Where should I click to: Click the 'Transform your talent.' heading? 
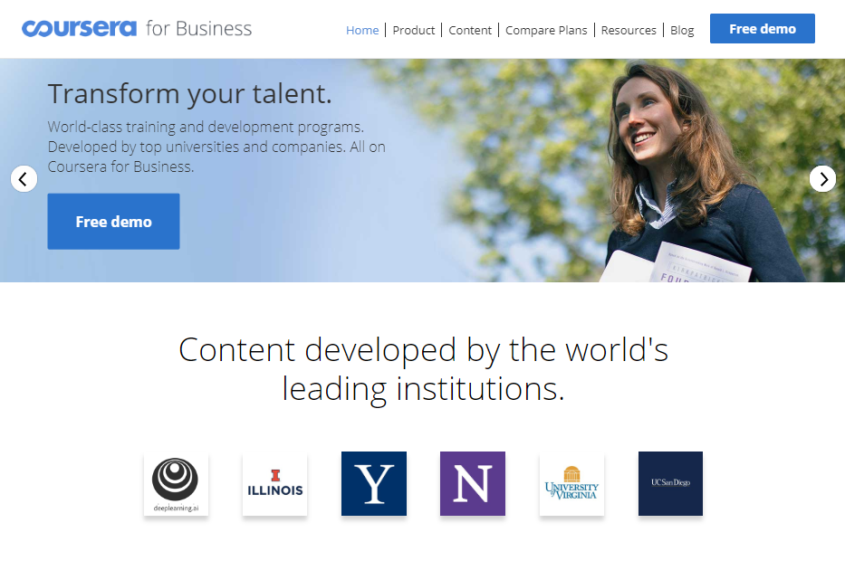[x=189, y=94]
